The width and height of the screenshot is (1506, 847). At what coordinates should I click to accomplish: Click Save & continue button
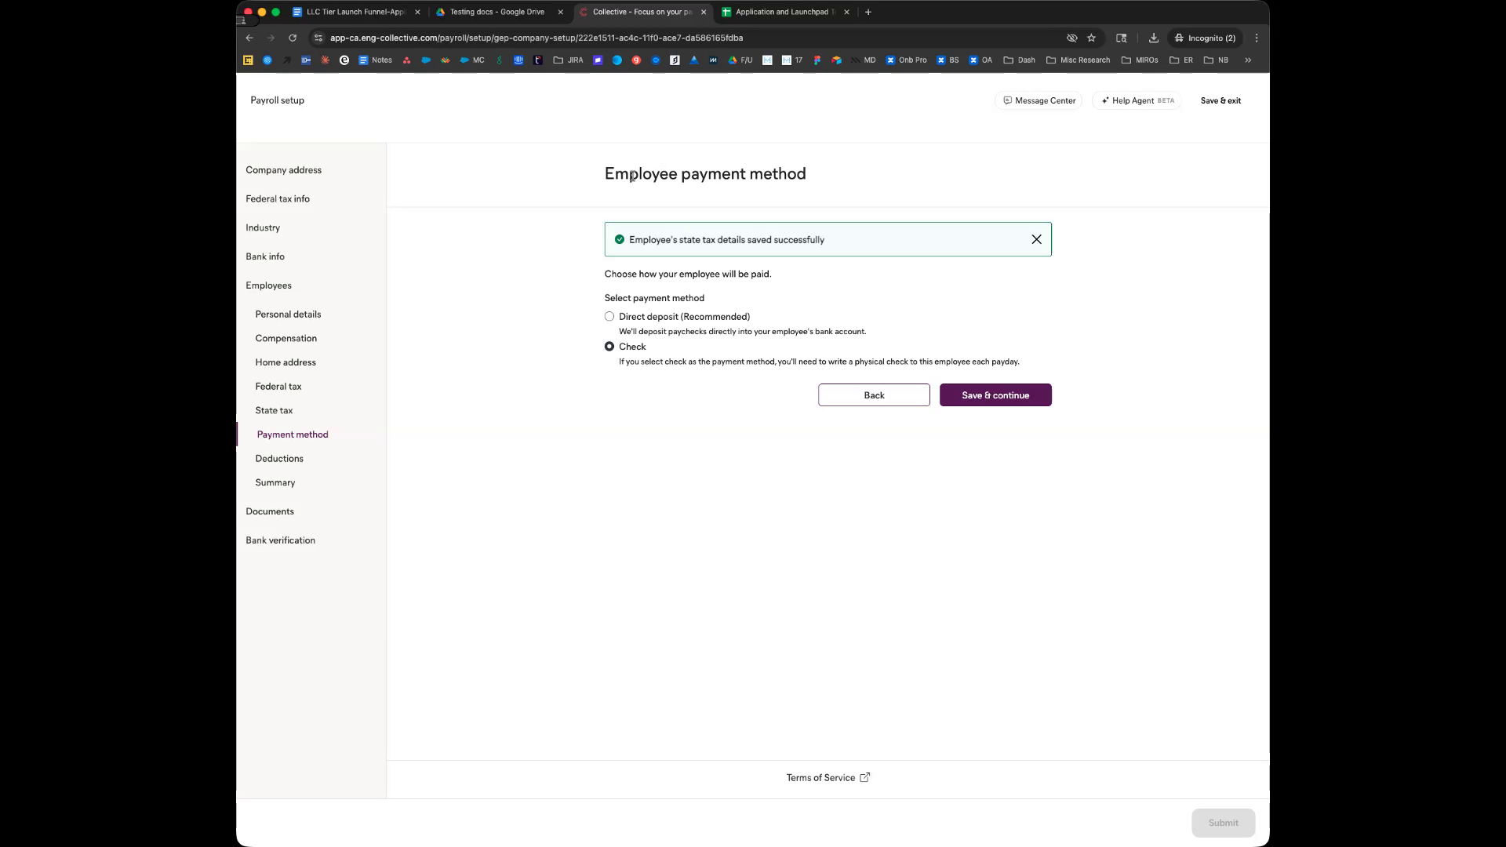995,395
